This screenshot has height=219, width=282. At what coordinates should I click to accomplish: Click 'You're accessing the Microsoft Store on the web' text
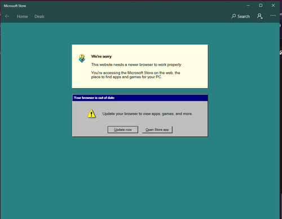(136, 75)
